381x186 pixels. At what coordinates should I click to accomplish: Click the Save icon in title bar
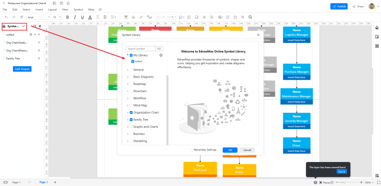point(54,3)
